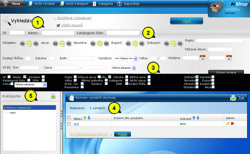
Task: Open bulk action dropdown Vyberte hromadnou akci
Action: coord(91,135)
